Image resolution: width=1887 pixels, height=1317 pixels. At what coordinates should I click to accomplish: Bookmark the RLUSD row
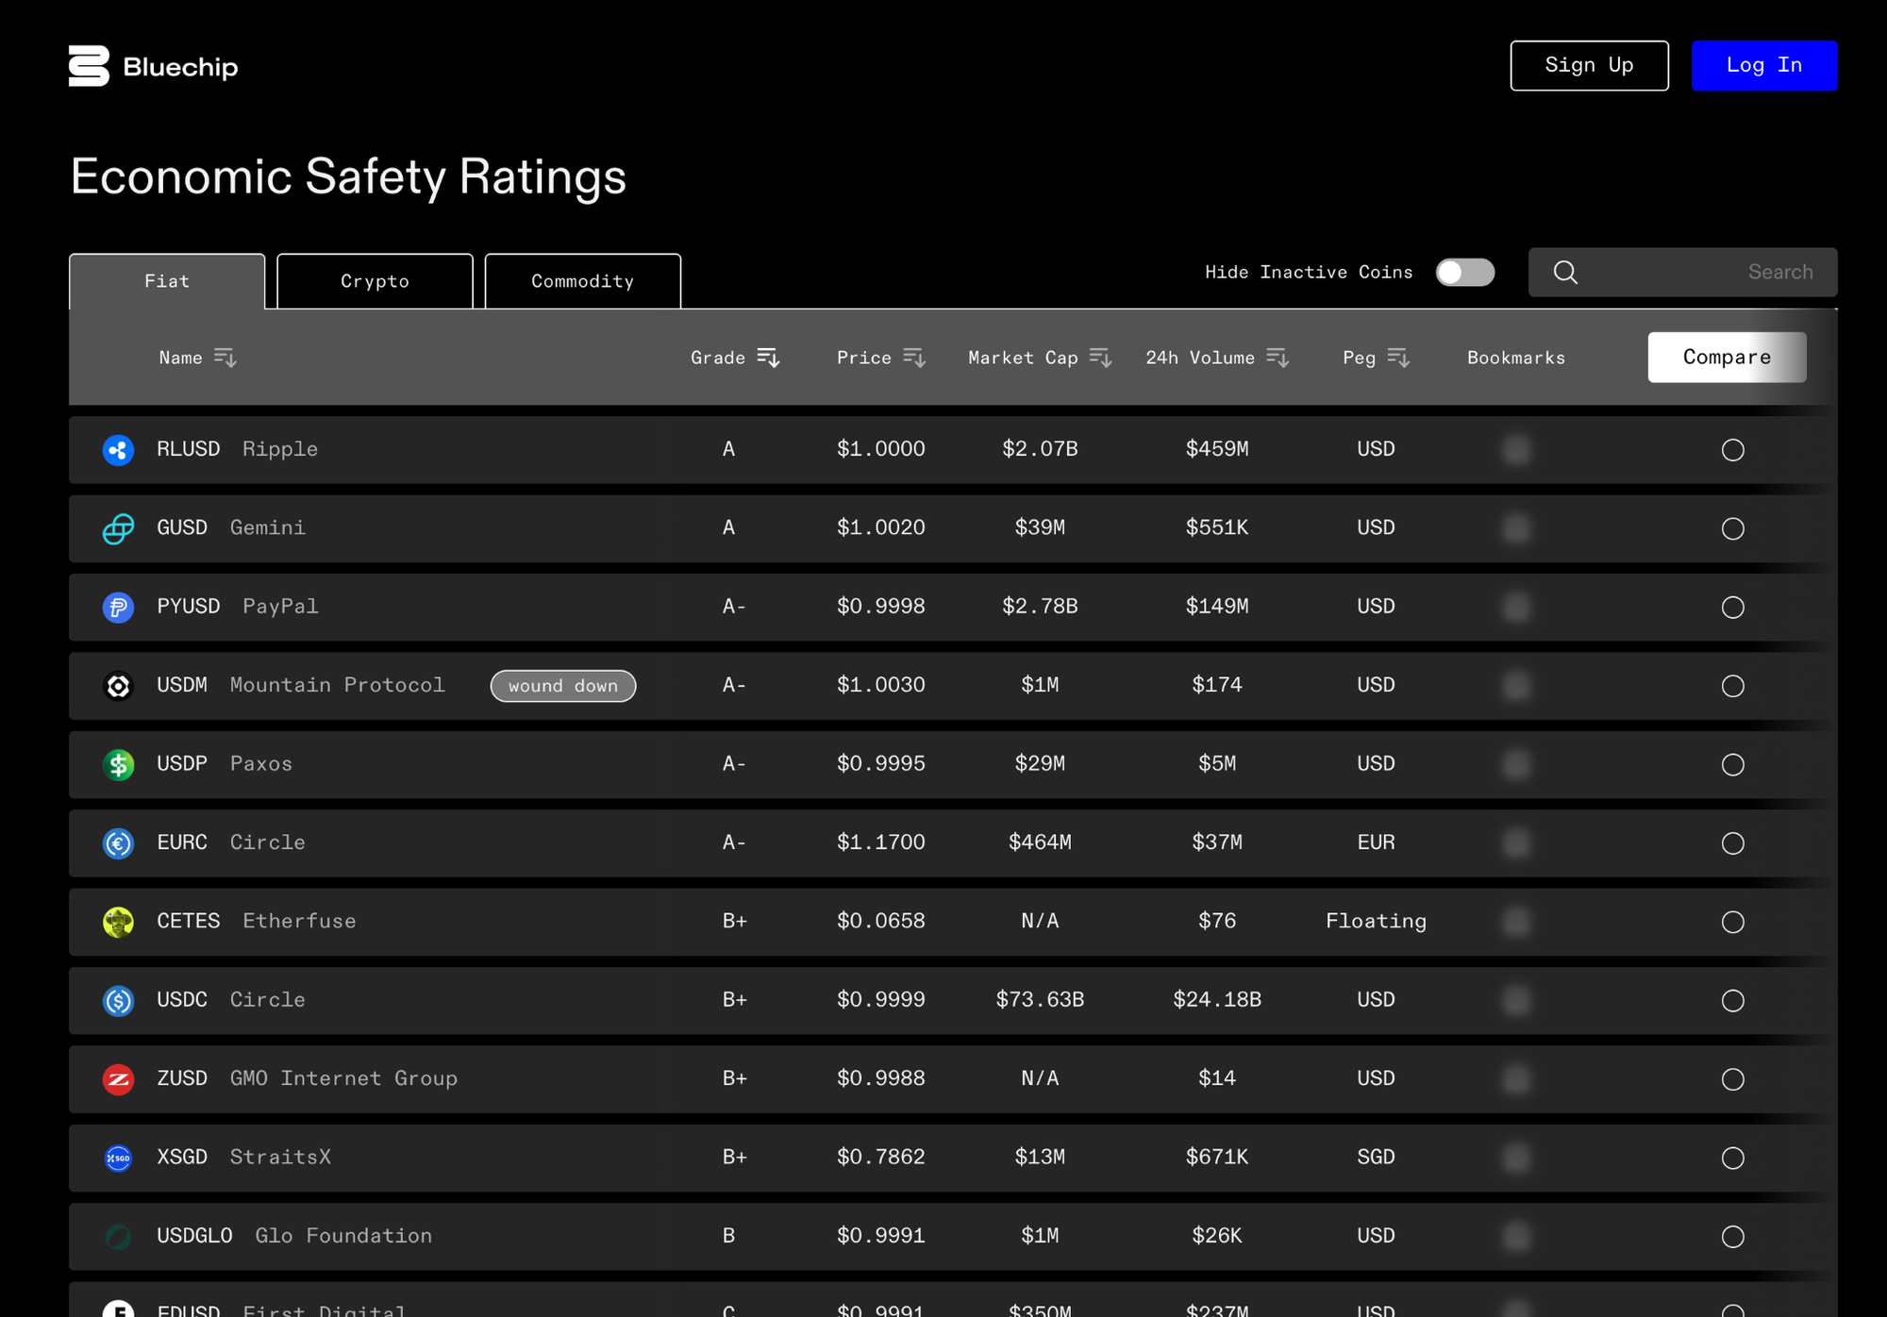pyautogui.click(x=1516, y=450)
